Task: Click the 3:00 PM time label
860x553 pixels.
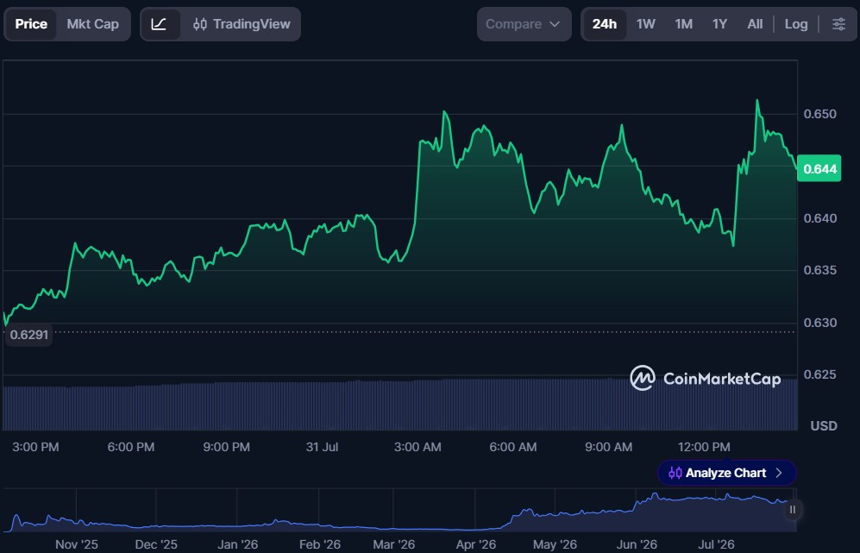Action: [x=35, y=447]
